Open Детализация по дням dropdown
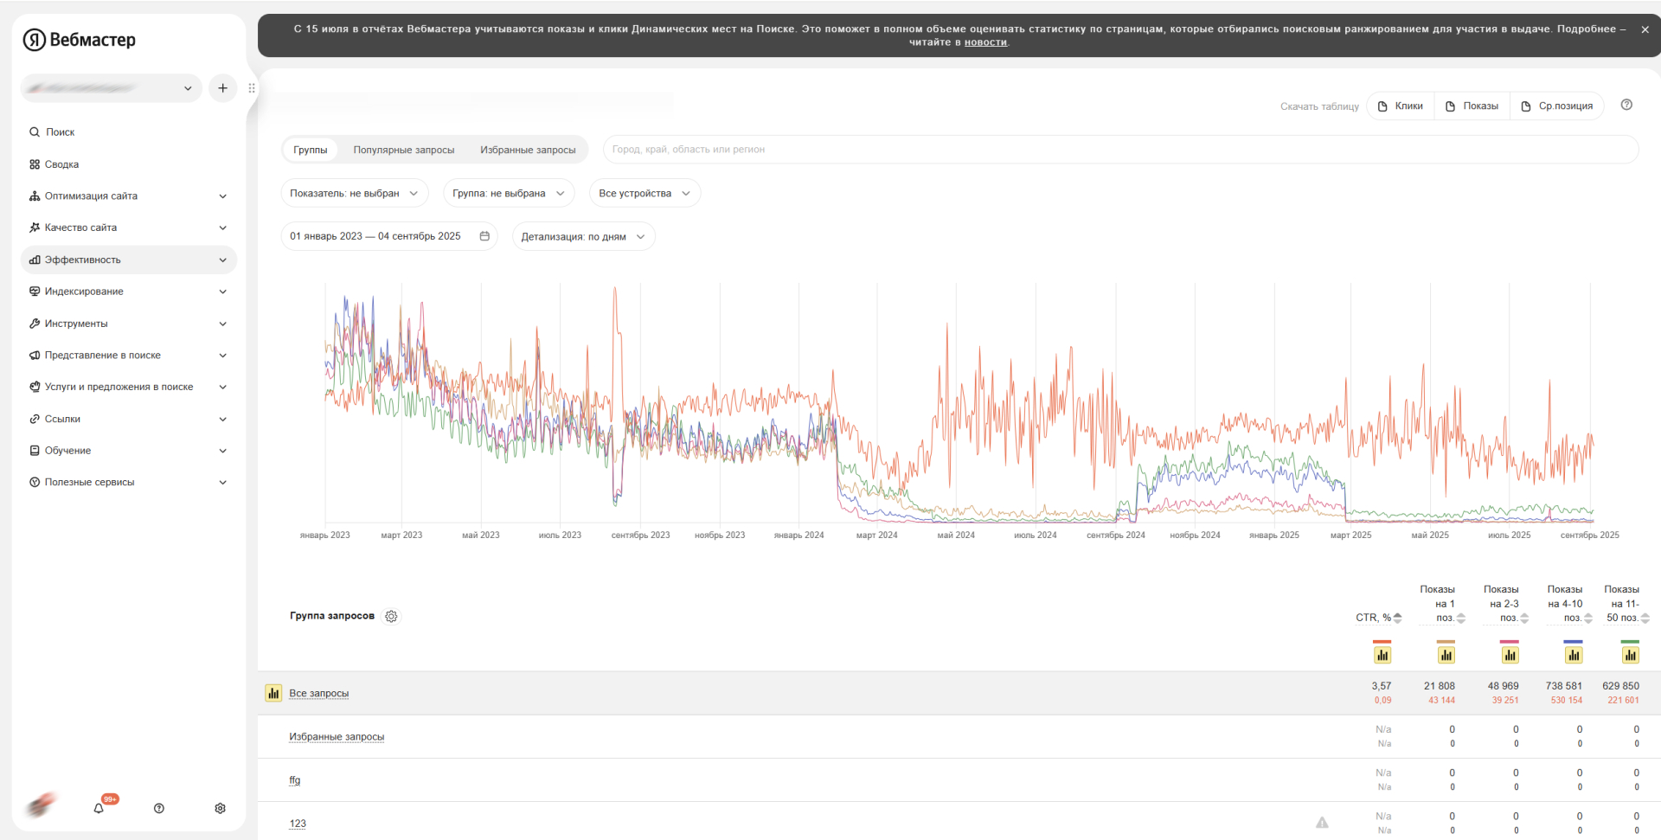Screen dimensions: 1661x840 pyautogui.click(x=583, y=236)
